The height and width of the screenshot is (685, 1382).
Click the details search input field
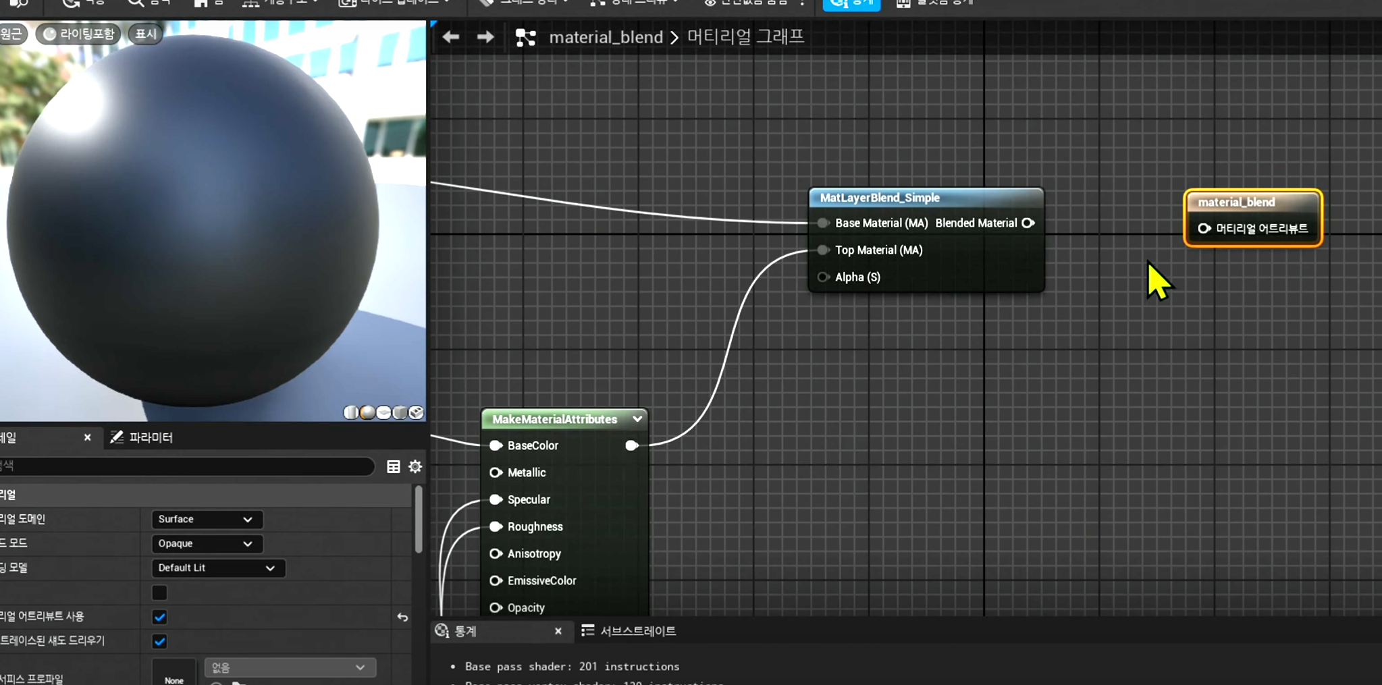[x=187, y=466]
